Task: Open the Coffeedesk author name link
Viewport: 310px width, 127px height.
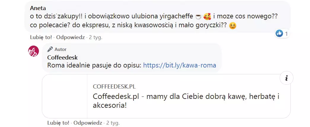Action: pyautogui.click(x=62, y=57)
